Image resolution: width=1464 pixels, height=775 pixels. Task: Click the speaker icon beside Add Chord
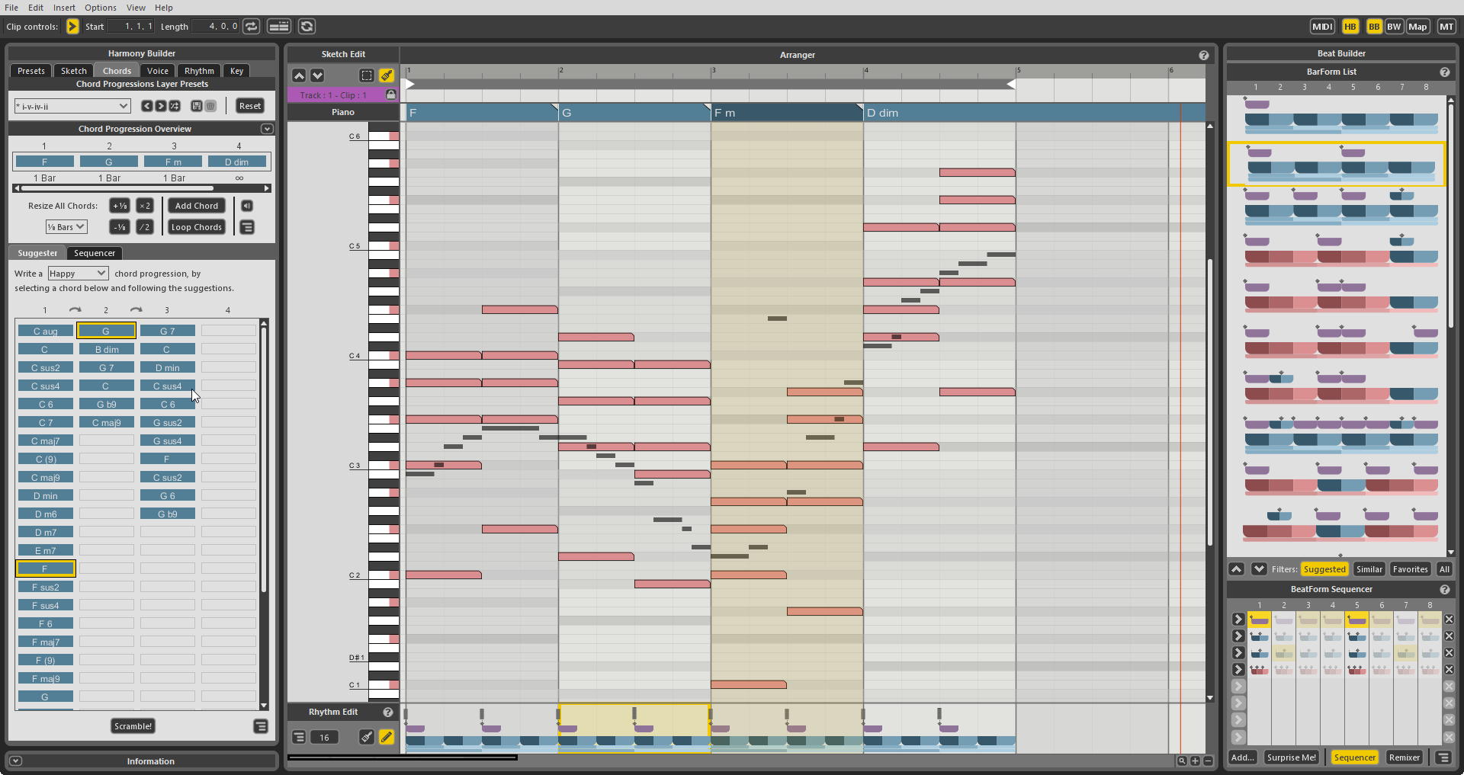pos(247,206)
